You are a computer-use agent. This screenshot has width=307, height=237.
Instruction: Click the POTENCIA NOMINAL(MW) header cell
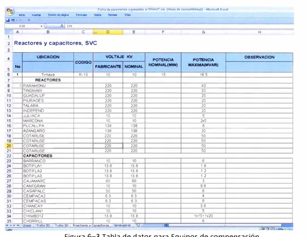coord(163,62)
